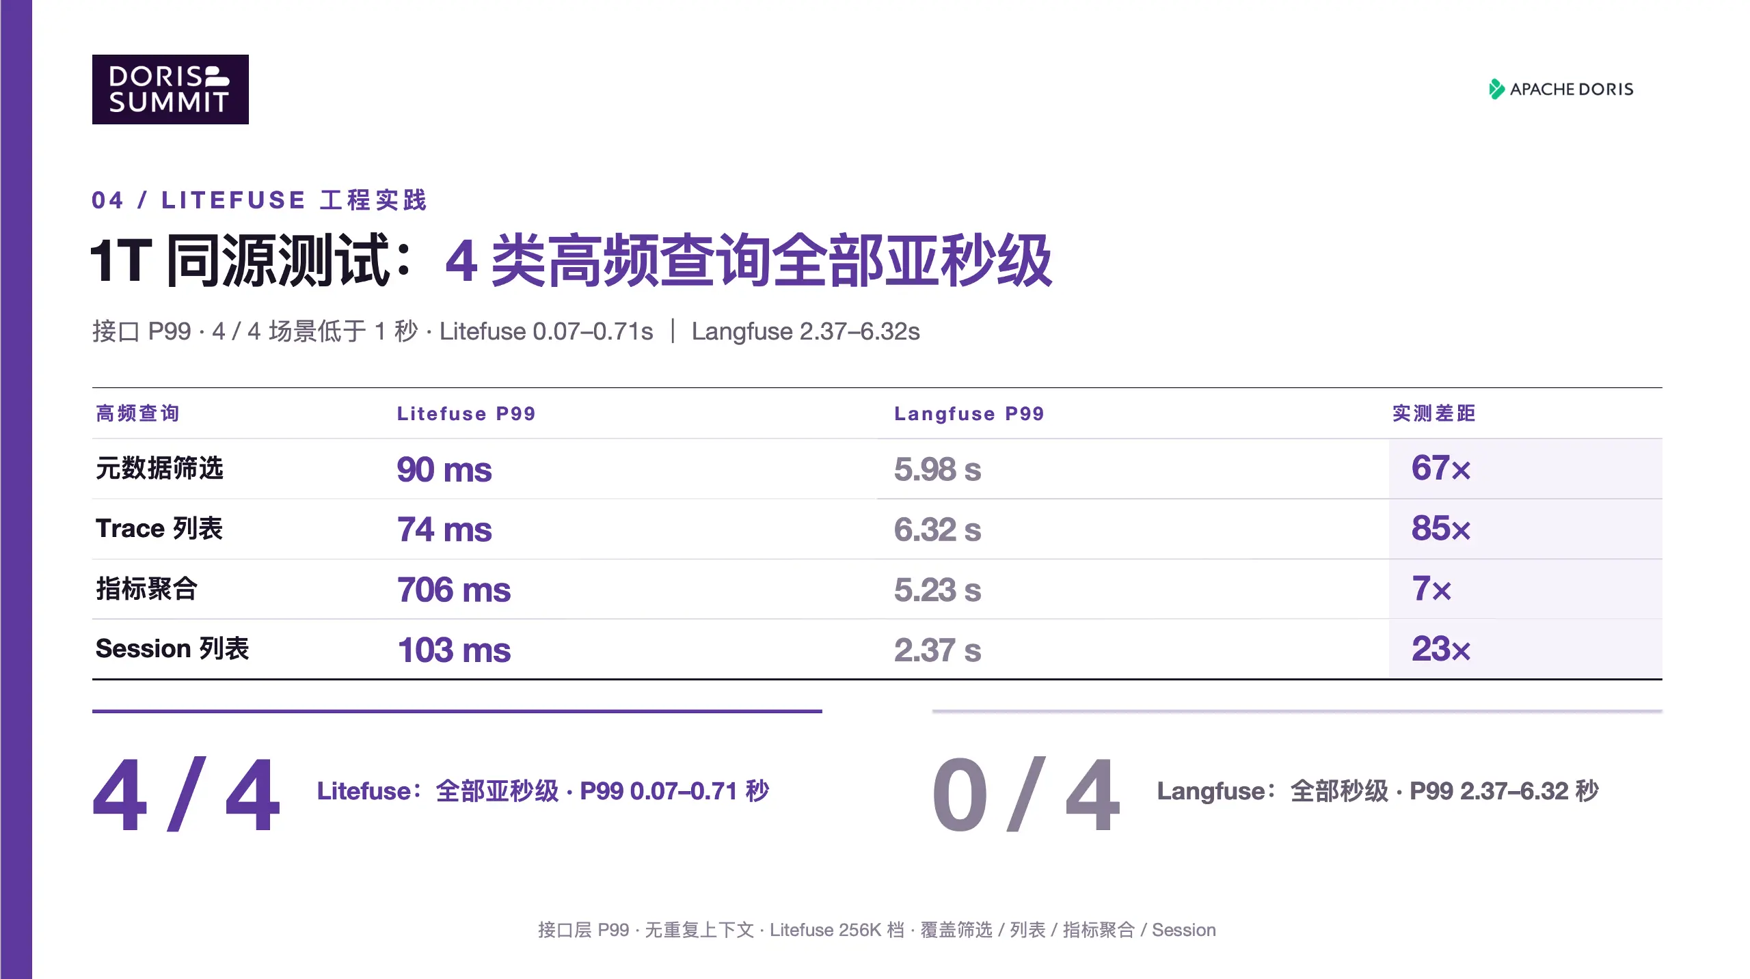The height and width of the screenshot is (979, 1750).
Task: Click the '706 ms' Litefuse value
Action: pyautogui.click(x=454, y=590)
